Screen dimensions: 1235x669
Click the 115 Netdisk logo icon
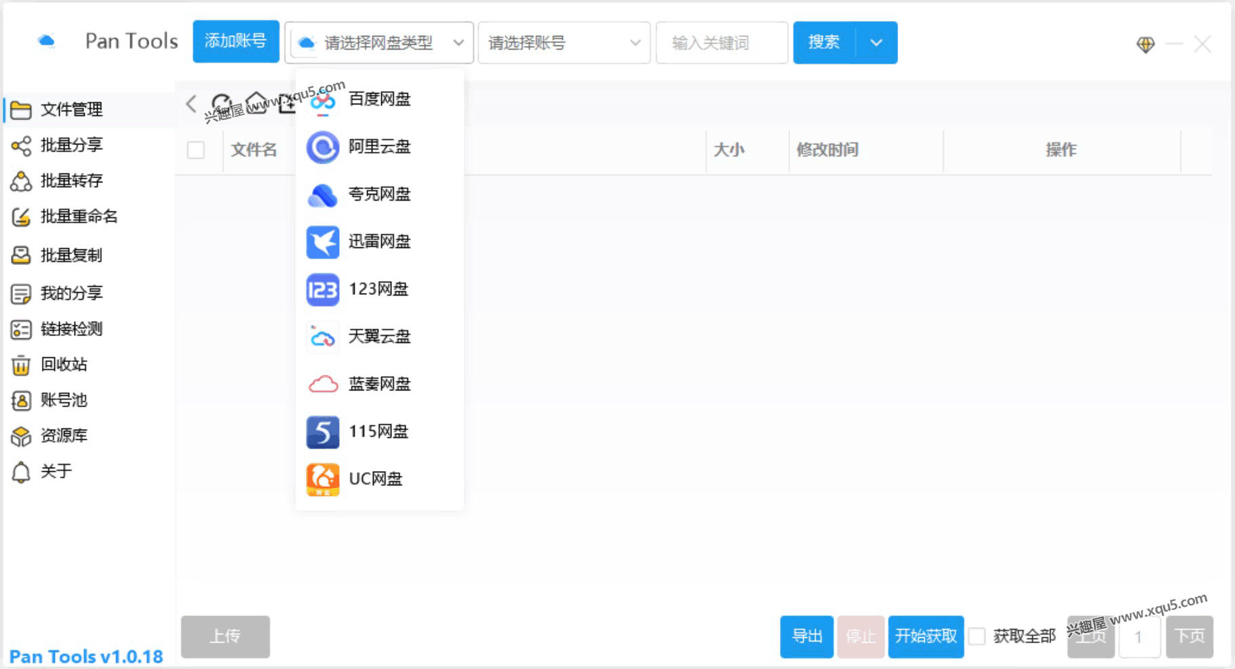[323, 432]
